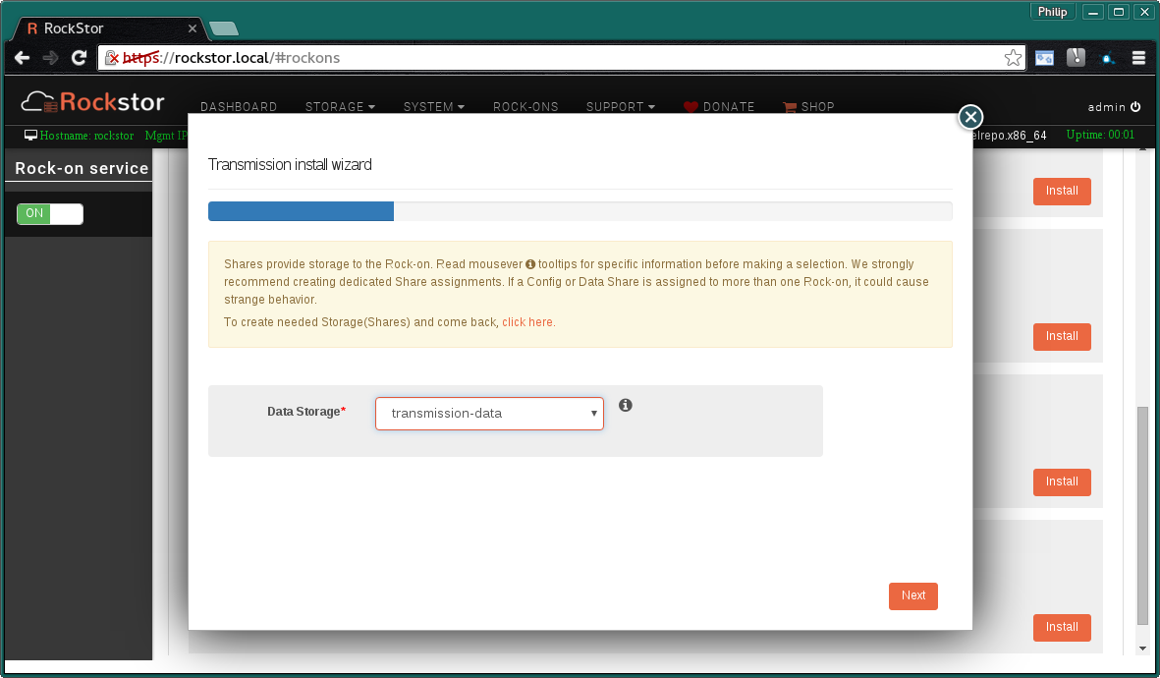
Task: Open the DONATE link
Action: coord(729,107)
